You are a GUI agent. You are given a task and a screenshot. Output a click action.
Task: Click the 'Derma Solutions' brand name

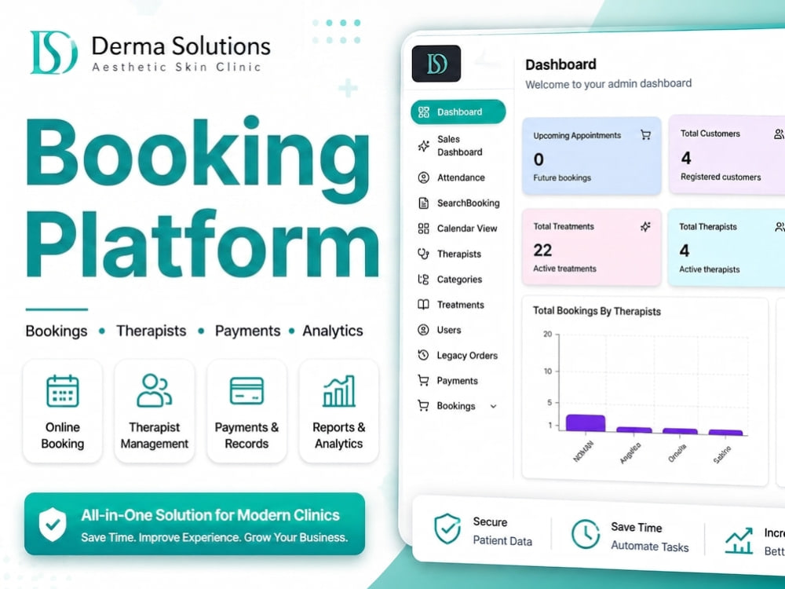click(x=181, y=46)
